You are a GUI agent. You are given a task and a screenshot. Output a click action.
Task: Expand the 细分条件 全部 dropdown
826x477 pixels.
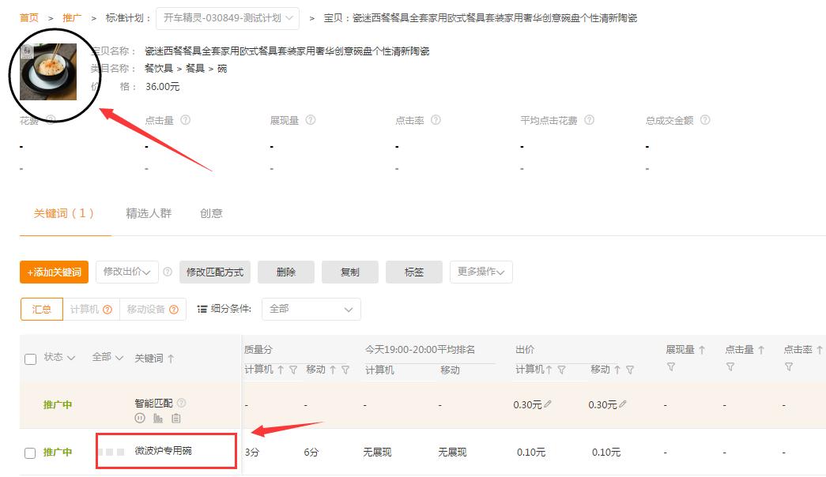(x=311, y=309)
